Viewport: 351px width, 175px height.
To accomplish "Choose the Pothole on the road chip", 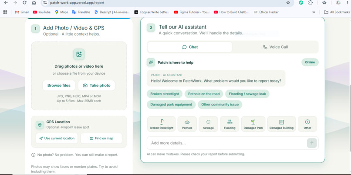I will [204, 94].
